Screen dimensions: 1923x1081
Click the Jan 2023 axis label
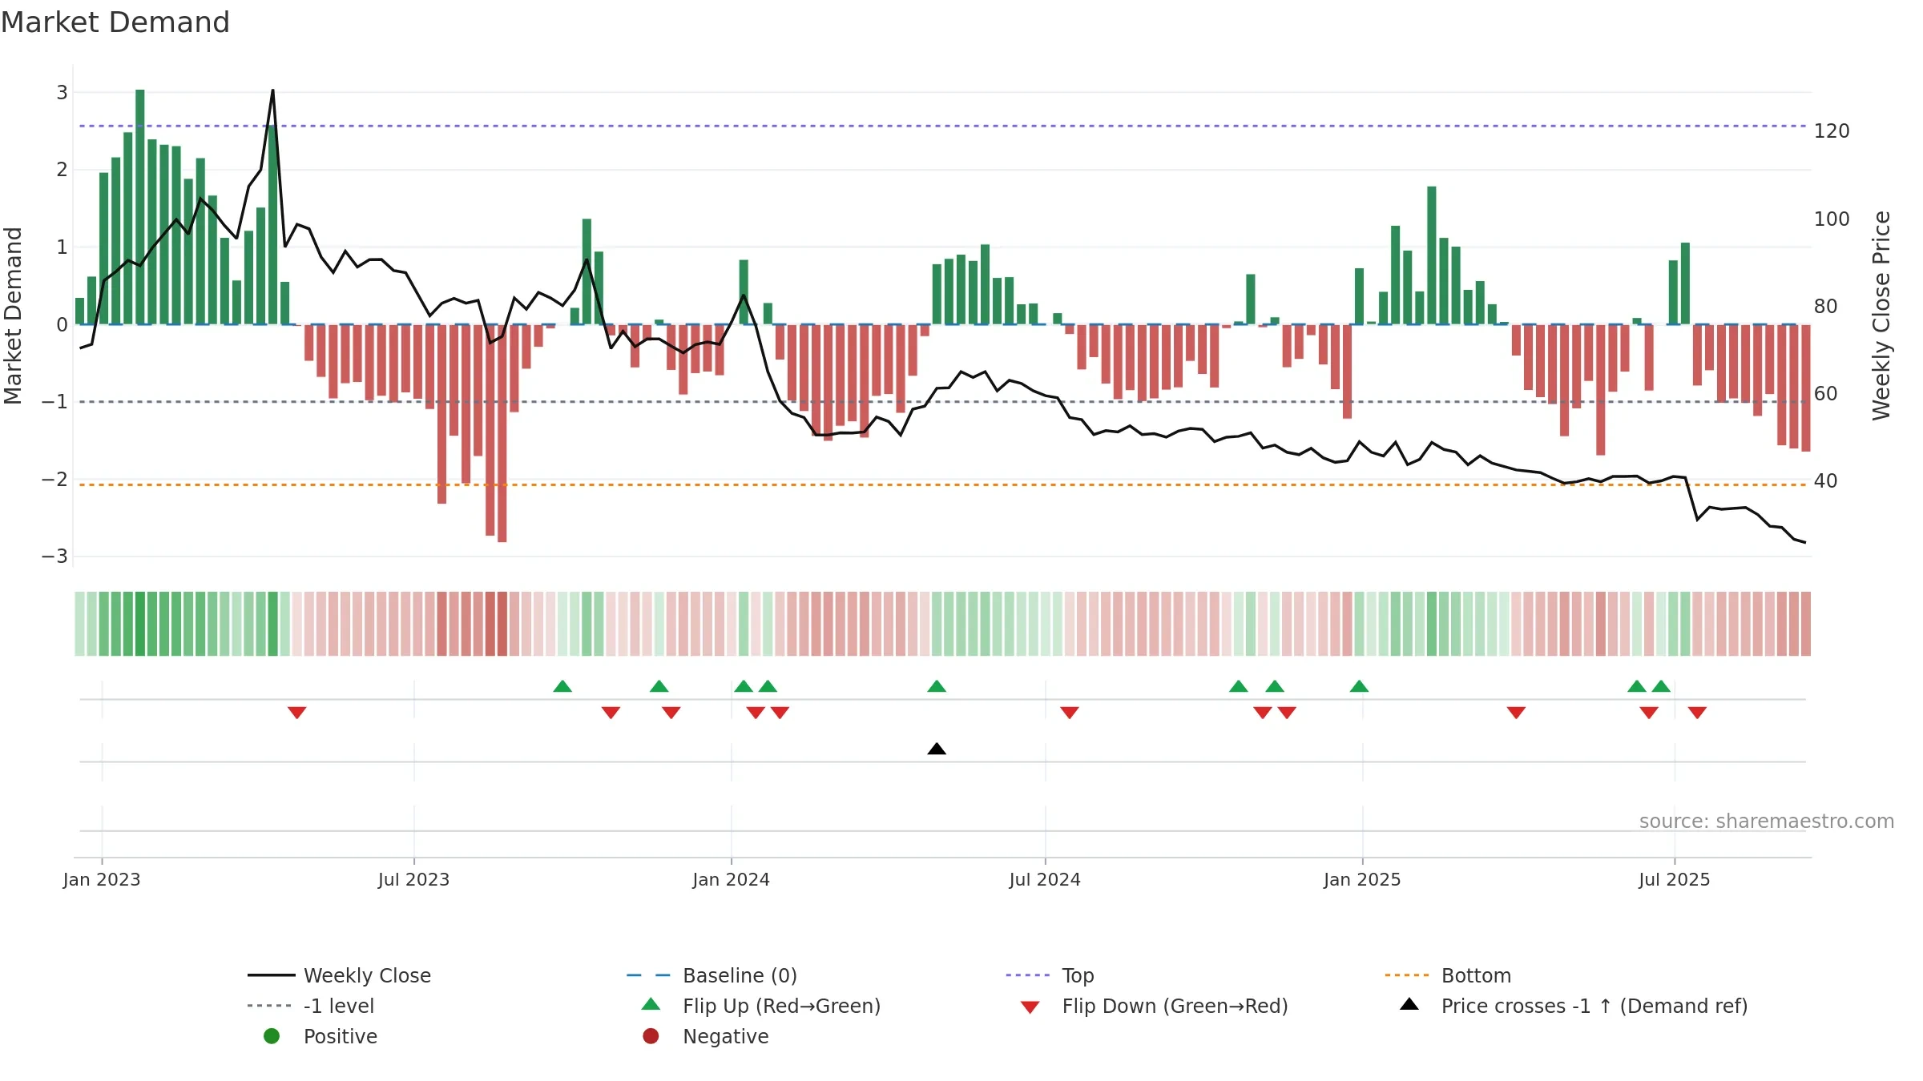point(102,879)
